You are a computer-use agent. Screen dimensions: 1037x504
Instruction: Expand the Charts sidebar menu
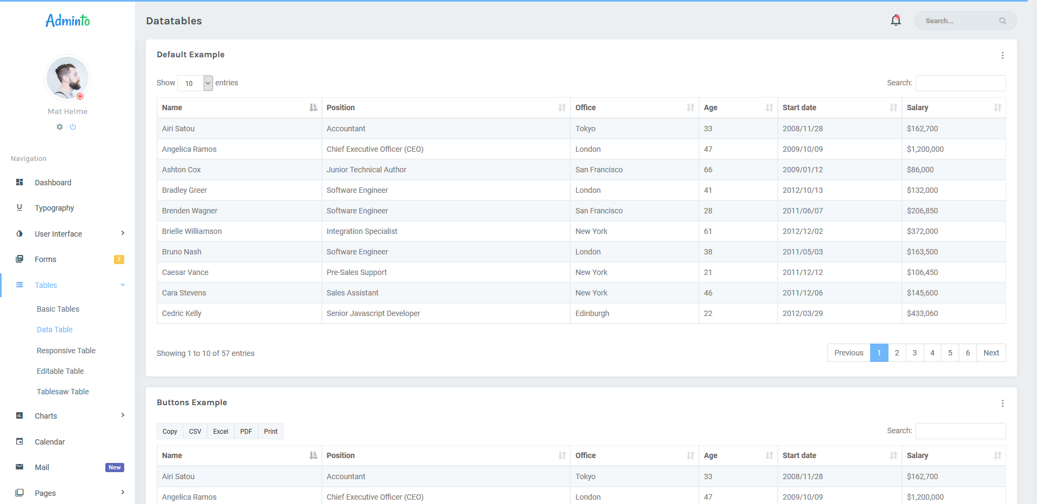pos(46,415)
